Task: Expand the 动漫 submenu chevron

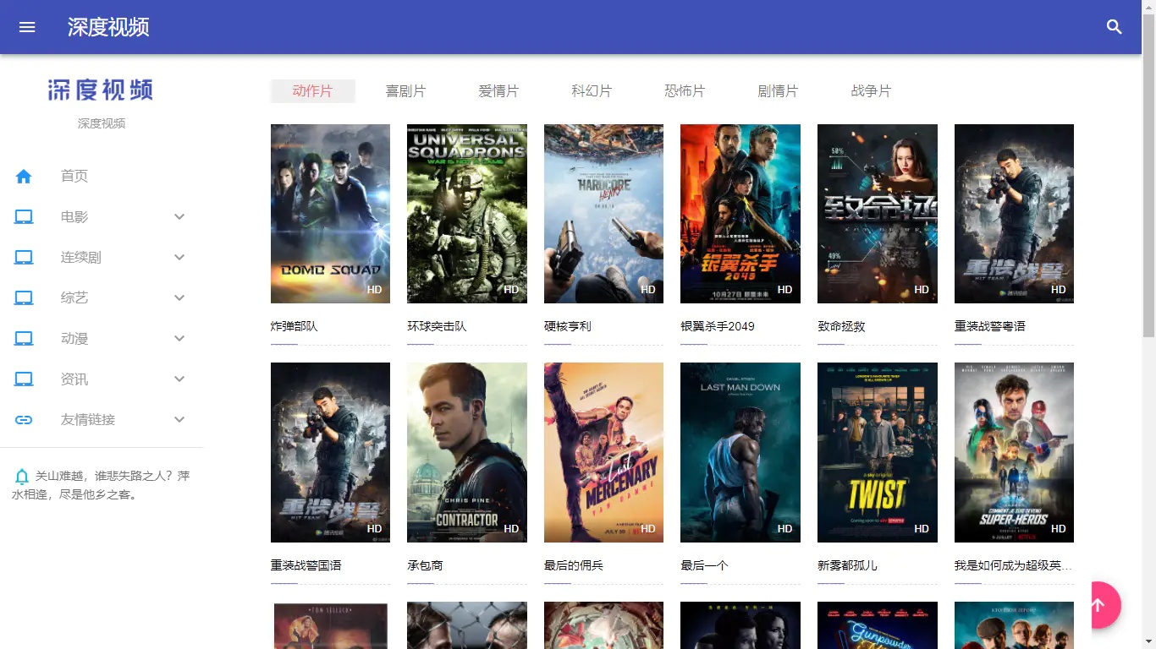Action: 179,339
